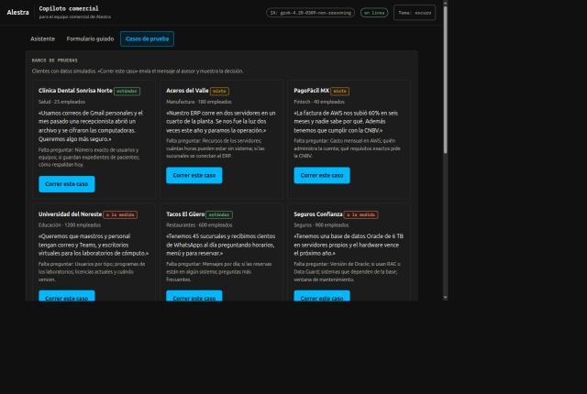Toggle the Tema: oscuro theme button

(415, 13)
